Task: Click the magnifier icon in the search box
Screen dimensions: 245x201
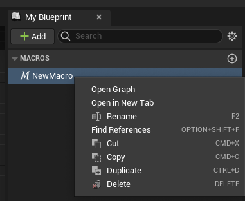Action: [x=66, y=36]
